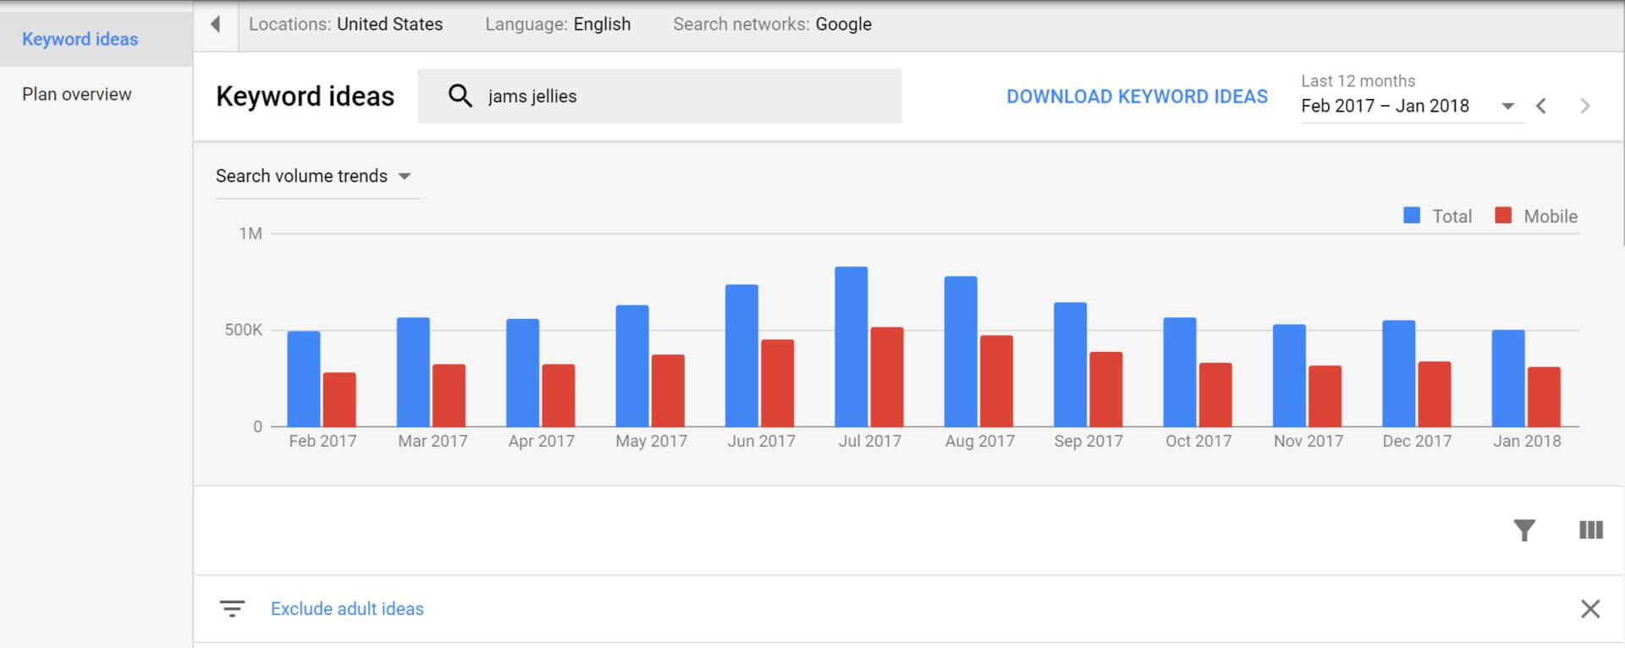Go to the next date range period

[1584, 106]
